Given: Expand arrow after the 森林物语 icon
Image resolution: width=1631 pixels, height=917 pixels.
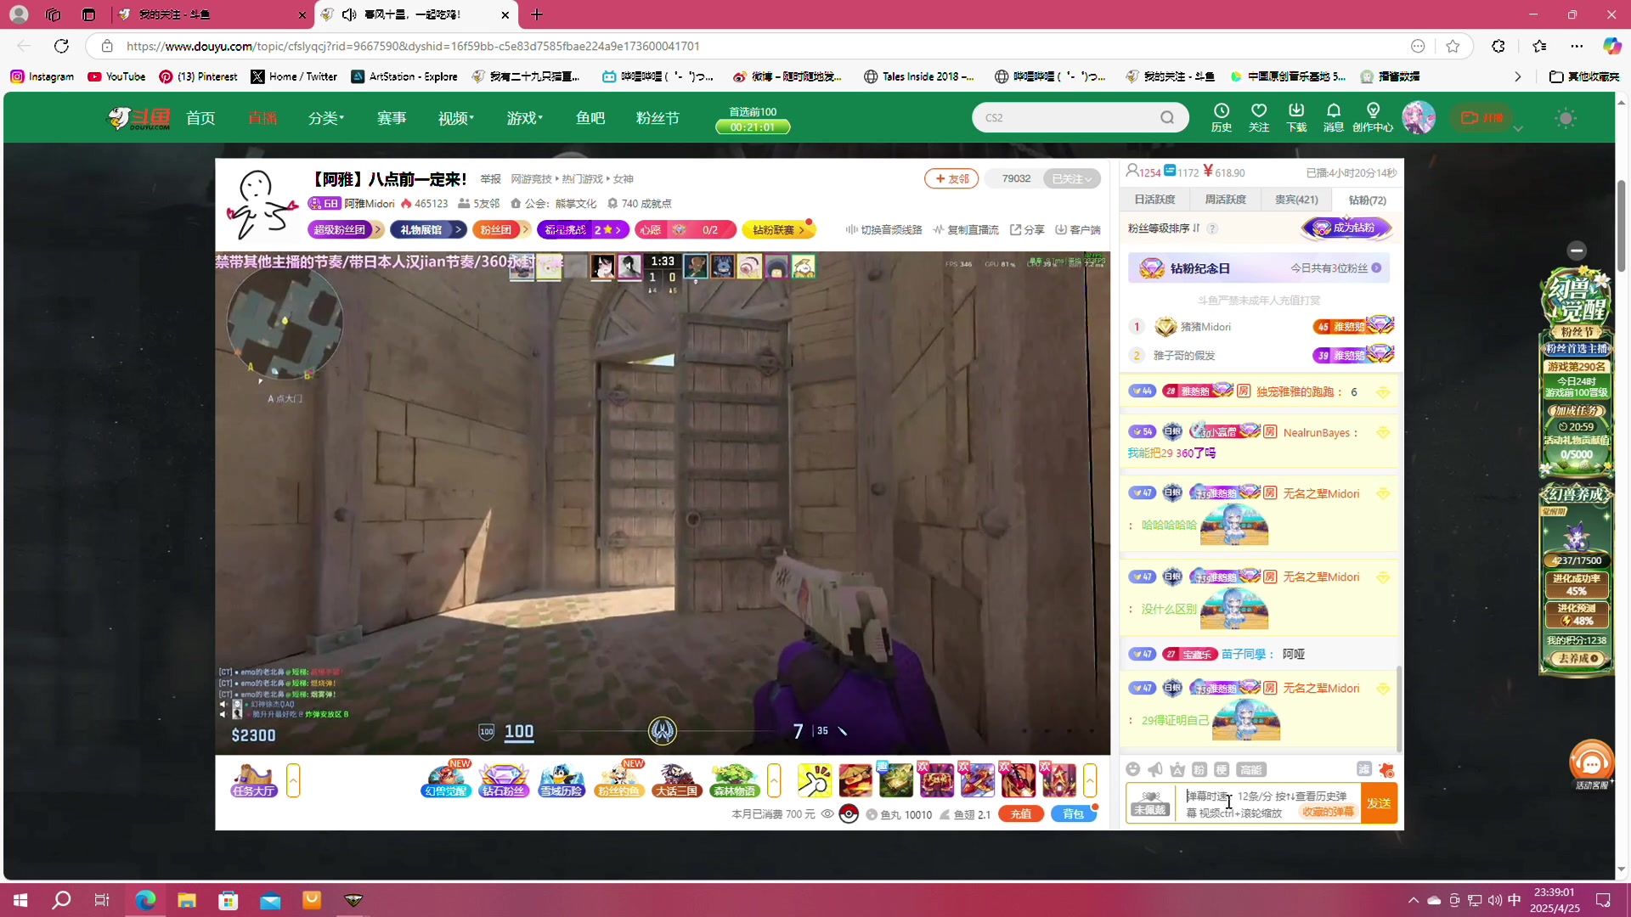Looking at the screenshot, I should [774, 780].
